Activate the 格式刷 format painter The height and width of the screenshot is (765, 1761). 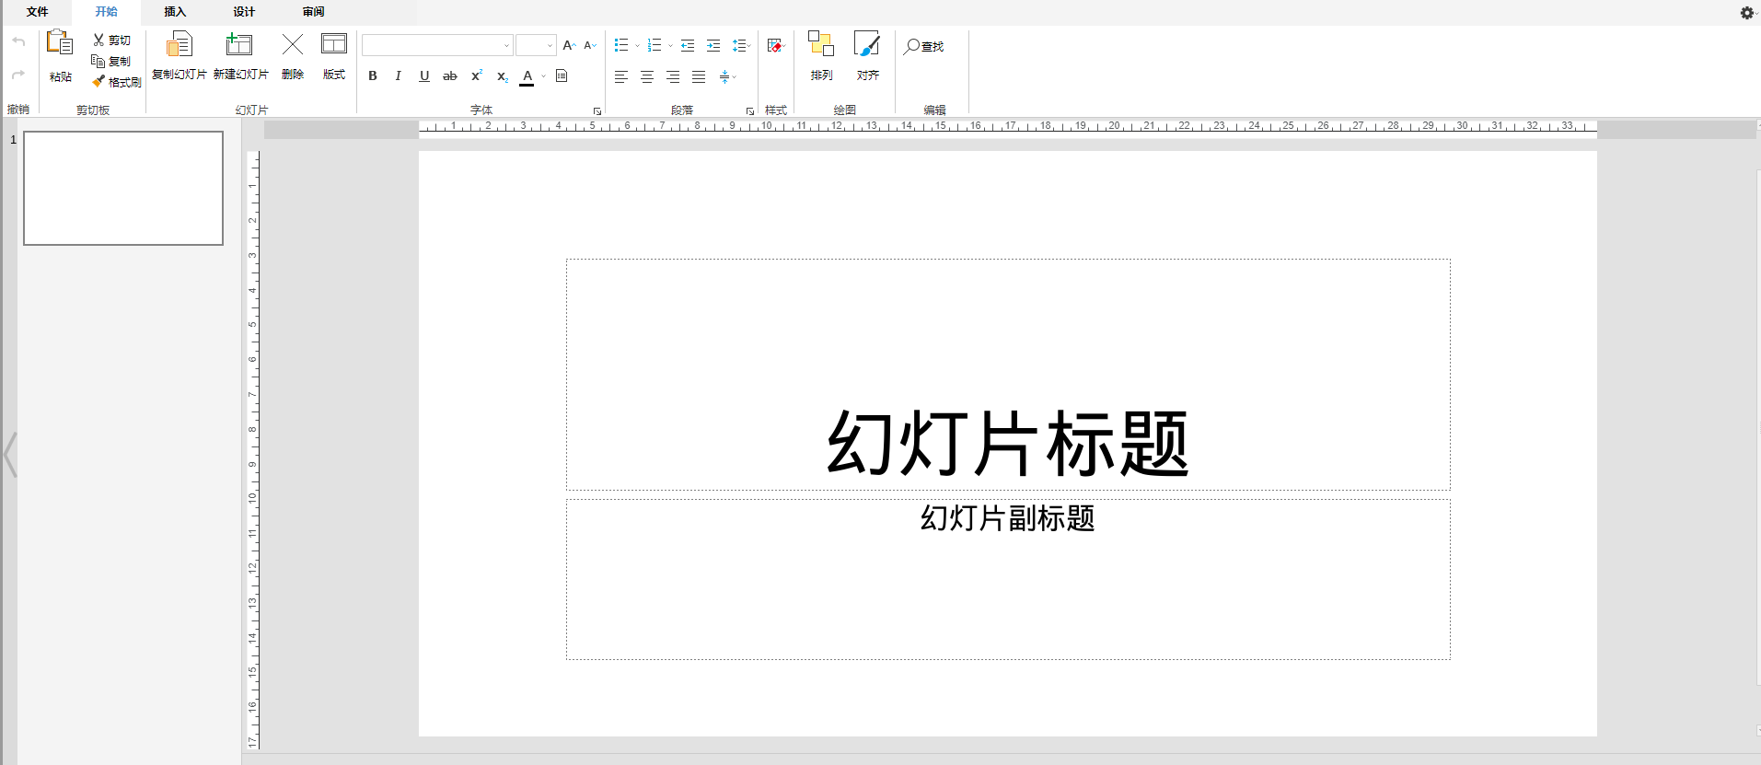(x=117, y=82)
